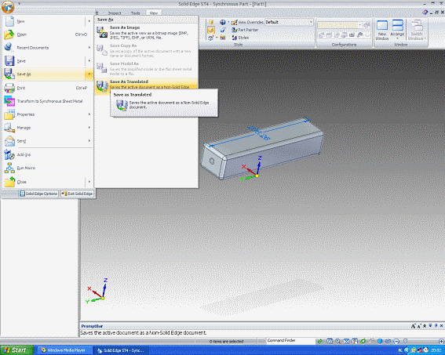Click the Run Macro icon
Image resolution: width=445 pixels, height=355 pixels.
click(x=9, y=168)
